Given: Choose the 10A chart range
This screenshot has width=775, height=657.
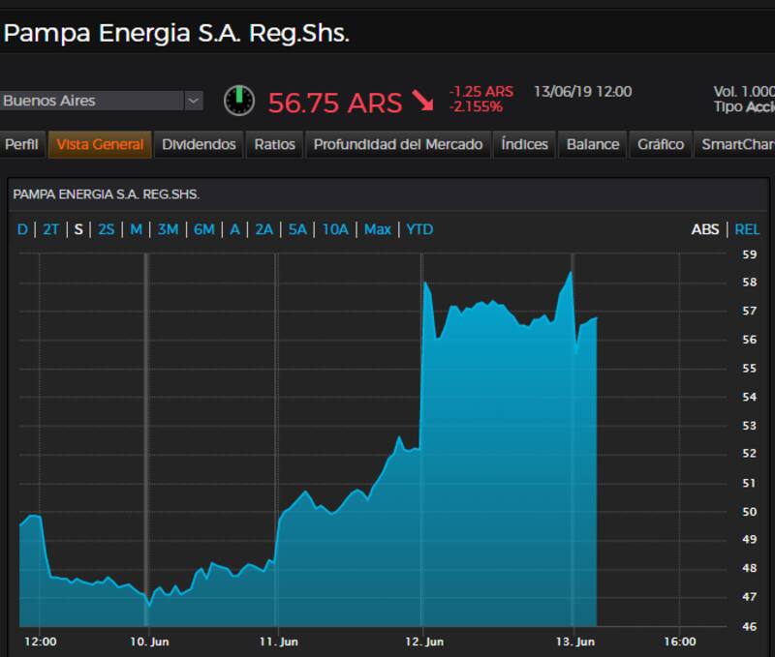Looking at the screenshot, I should pos(335,229).
